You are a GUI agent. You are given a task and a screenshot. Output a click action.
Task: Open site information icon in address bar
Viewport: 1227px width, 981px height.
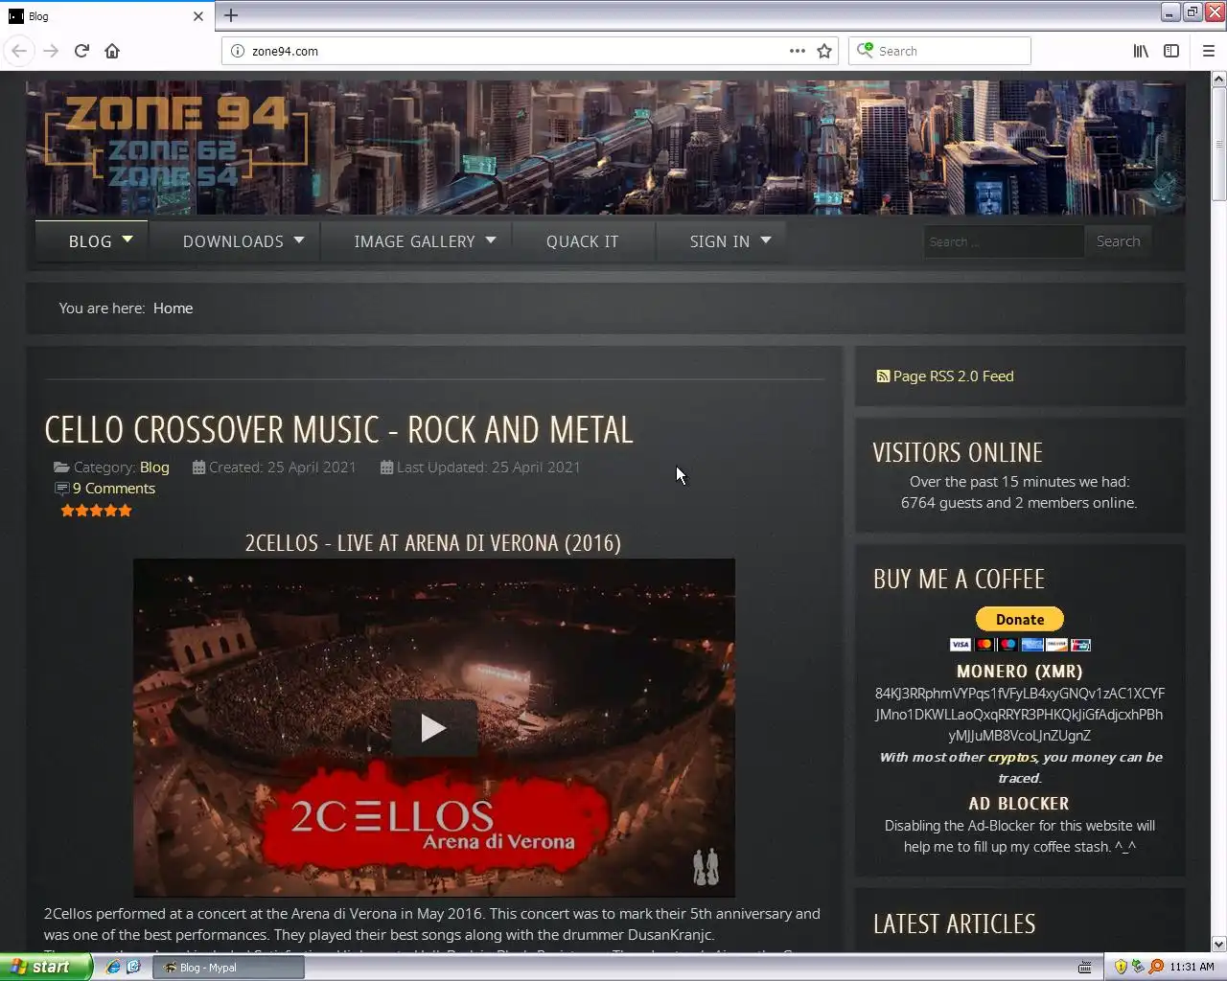pos(238,51)
